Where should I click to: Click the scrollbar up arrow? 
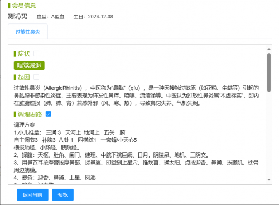click(269, 49)
